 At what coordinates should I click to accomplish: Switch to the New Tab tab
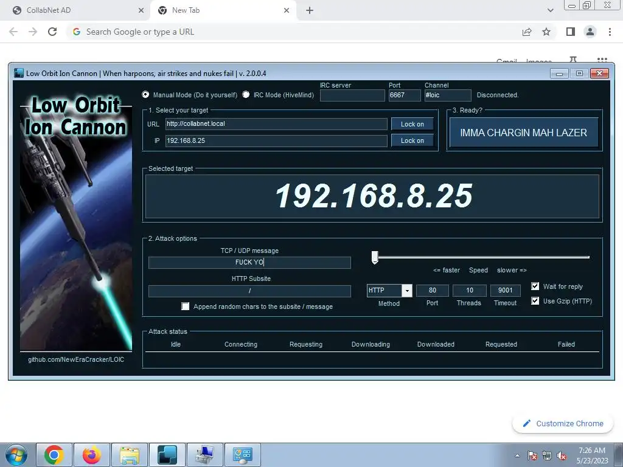click(223, 10)
